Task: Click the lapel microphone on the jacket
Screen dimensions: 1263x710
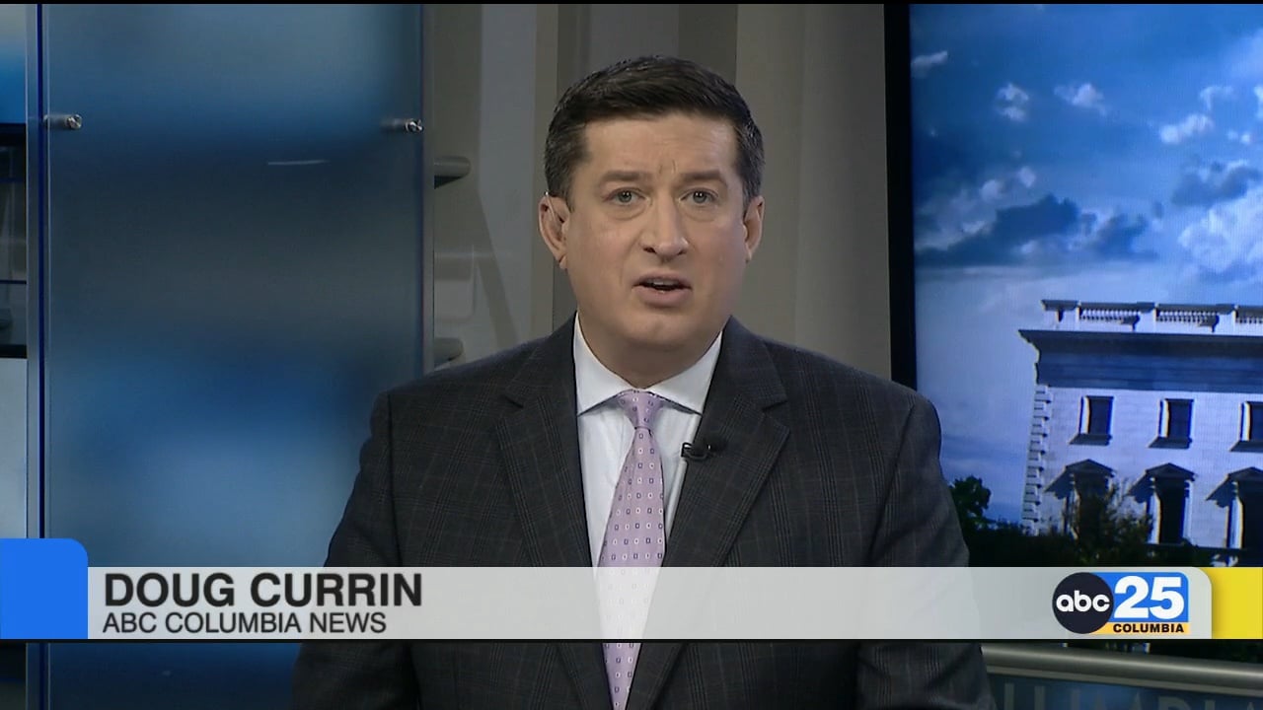Action: (697, 451)
